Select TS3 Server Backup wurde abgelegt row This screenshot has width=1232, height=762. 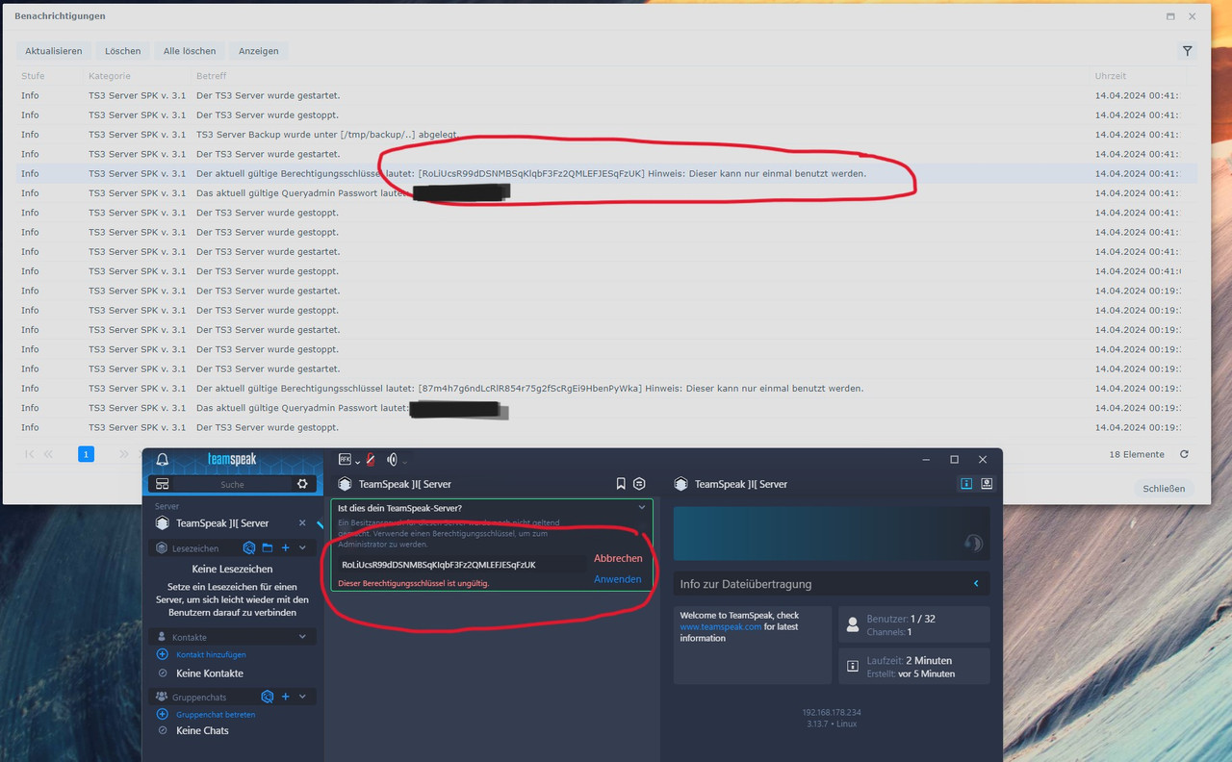[x=607, y=135]
